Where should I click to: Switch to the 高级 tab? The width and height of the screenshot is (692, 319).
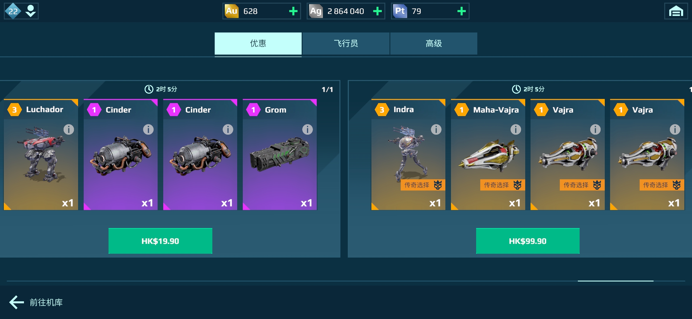(x=434, y=43)
